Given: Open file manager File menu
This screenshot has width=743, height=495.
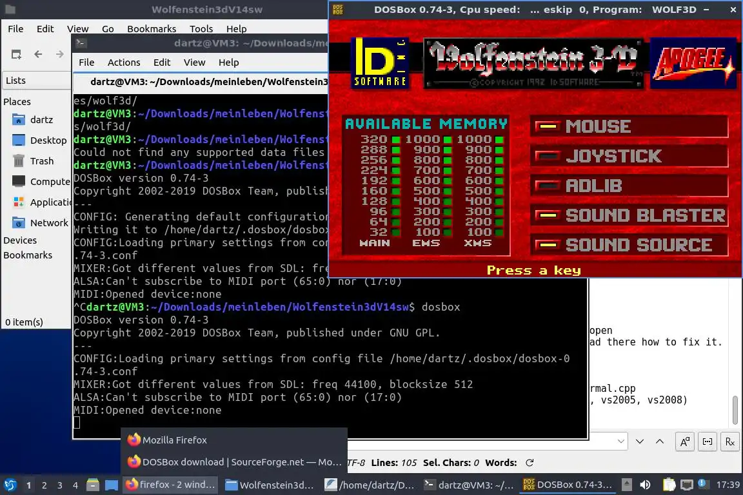Looking at the screenshot, I should [15, 29].
